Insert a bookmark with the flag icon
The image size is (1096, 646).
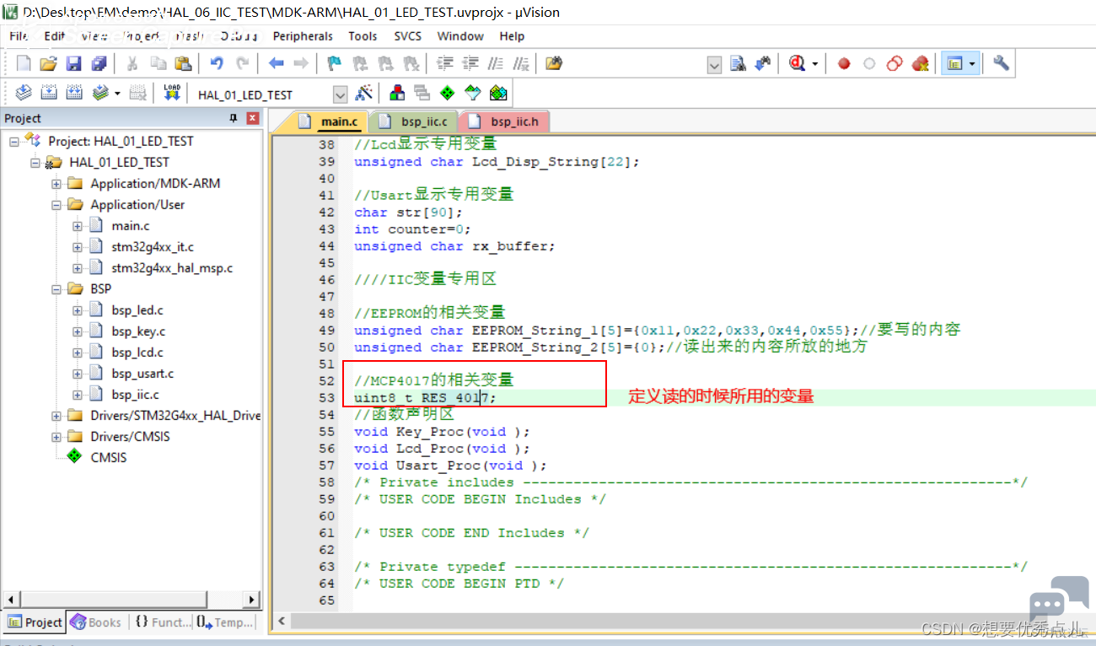coord(335,63)
